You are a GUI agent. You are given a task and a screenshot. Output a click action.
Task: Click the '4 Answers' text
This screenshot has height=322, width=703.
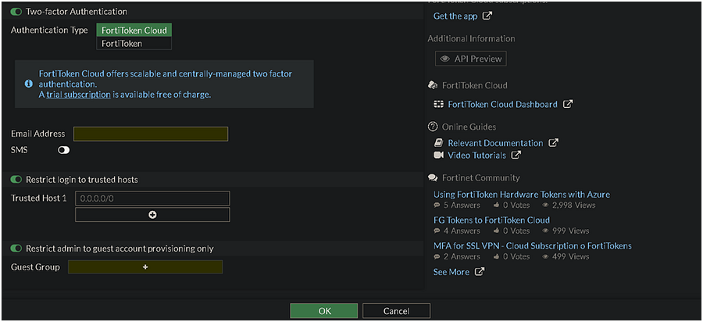coord(462,231)
